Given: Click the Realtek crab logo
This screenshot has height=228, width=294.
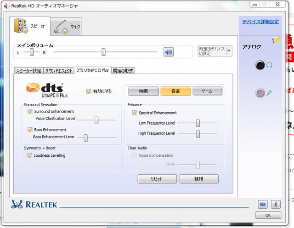Looking at the screenshot, I should click(x=17, y=204).
